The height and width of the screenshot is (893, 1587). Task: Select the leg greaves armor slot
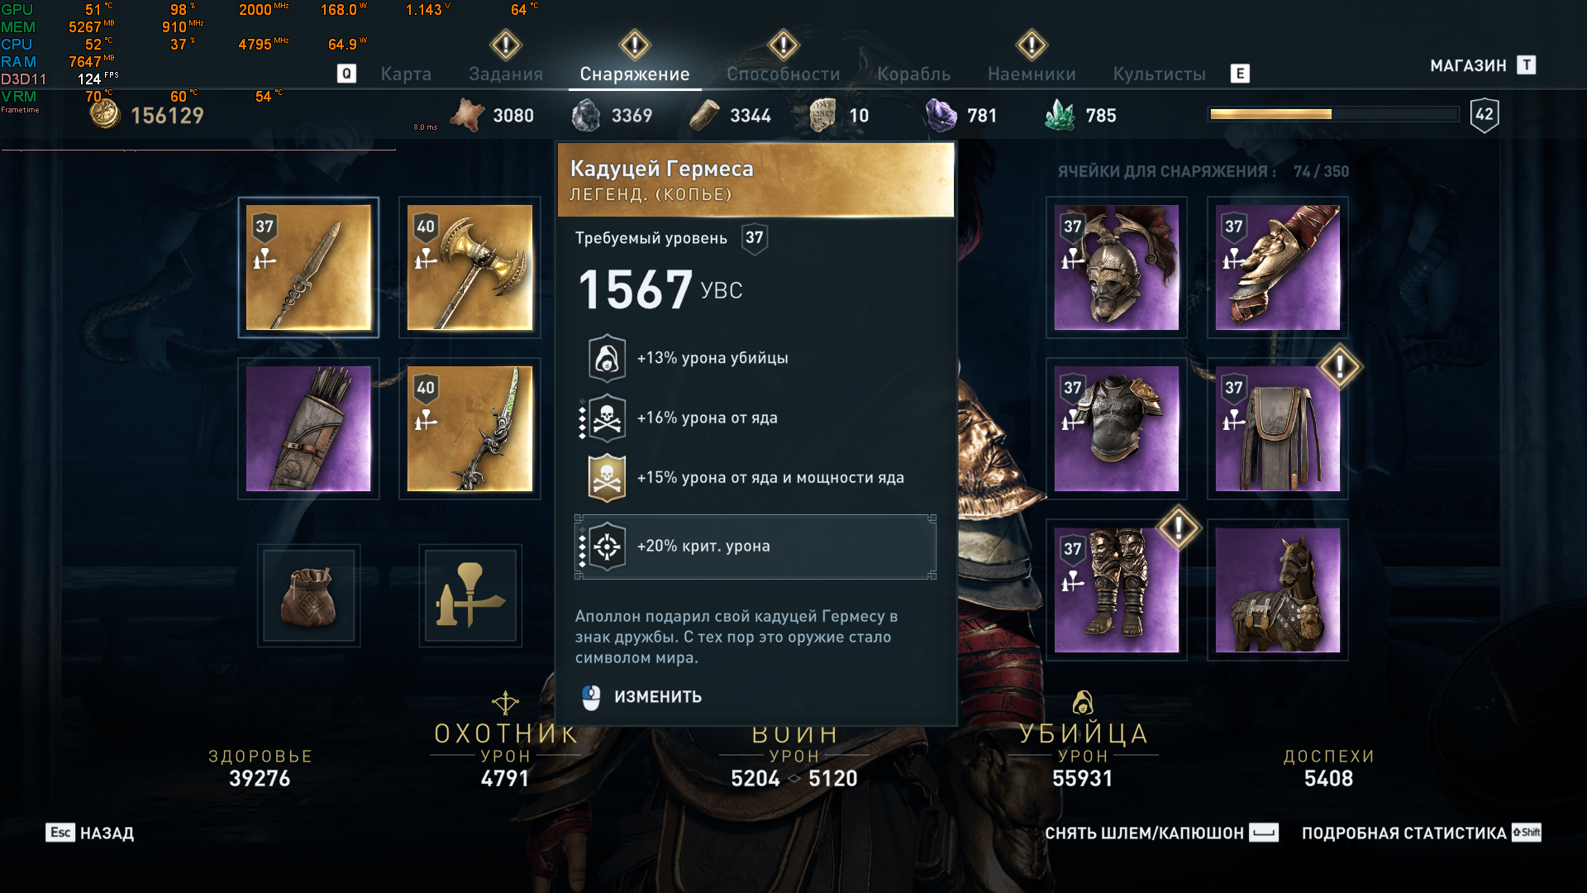point(1117,590)
